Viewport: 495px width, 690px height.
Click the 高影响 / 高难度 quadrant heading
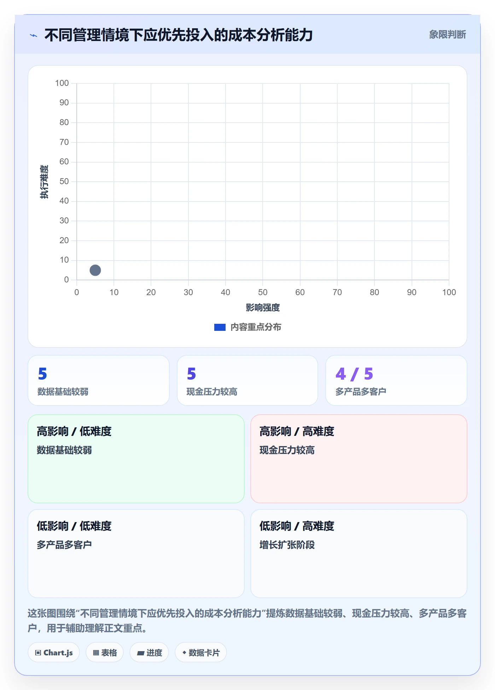pos(297,432)
